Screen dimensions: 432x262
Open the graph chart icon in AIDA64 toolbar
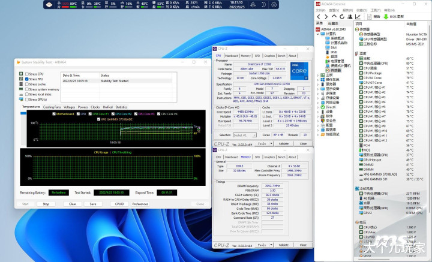358,17
